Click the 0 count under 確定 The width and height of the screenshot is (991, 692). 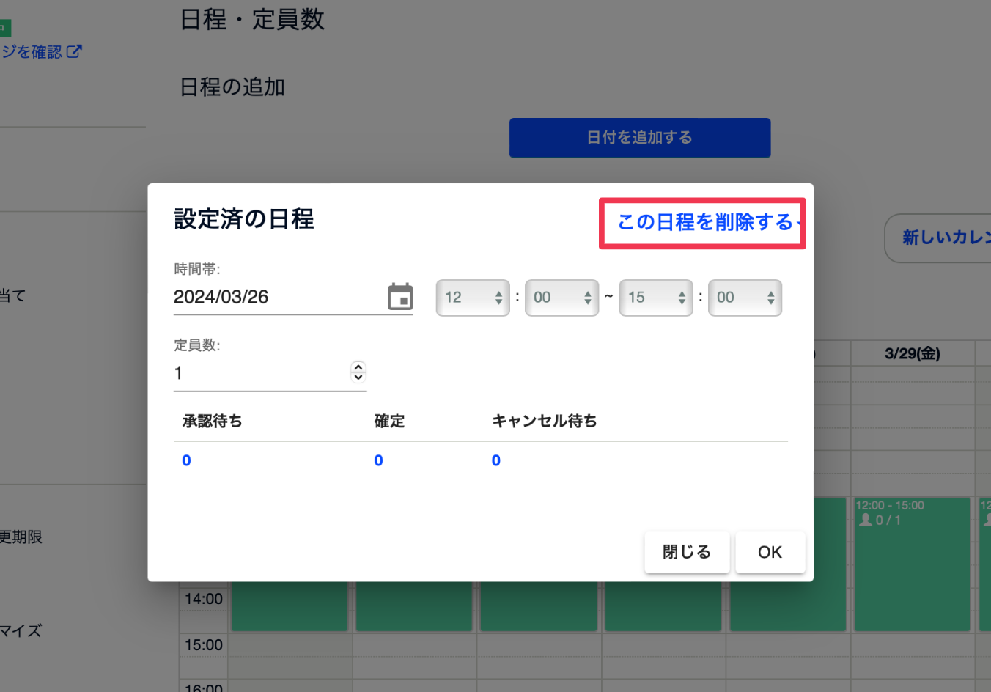click(378, 460)
